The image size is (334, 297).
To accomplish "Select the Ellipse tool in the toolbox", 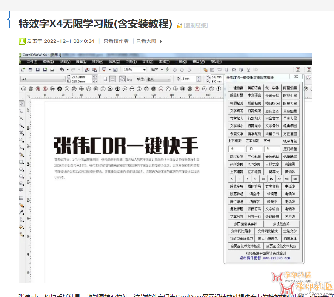I will (x=21, y=169).
